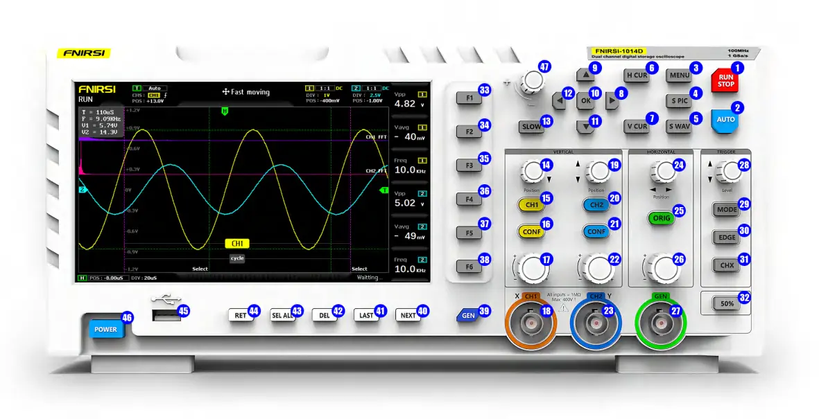Click the down arrow navigation key
This screenshot has height=419, width=819.
(585, 127)
